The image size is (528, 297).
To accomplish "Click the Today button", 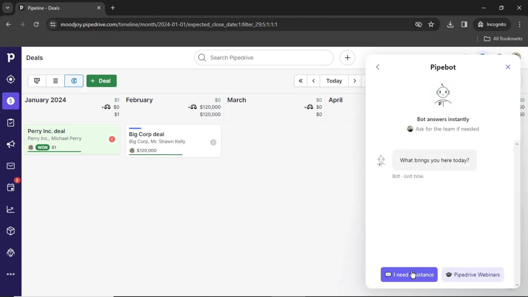I will (334, 81).
